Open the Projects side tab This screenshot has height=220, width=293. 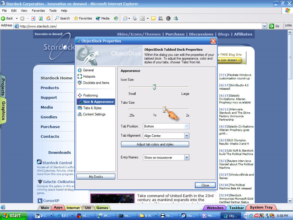(3, 87)
